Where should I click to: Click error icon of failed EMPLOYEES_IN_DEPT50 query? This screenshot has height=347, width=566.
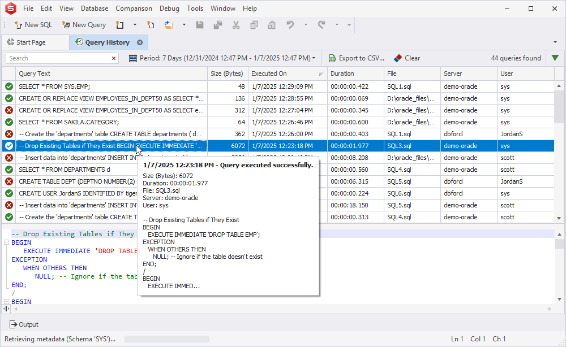point(9,110)
